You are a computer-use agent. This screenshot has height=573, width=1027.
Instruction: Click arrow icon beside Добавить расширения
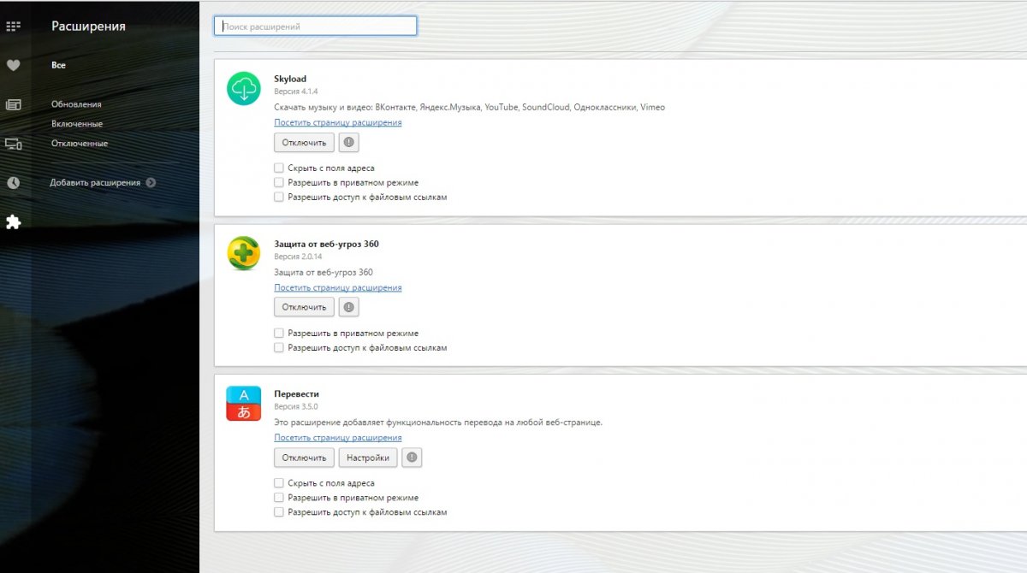[151, 182]
